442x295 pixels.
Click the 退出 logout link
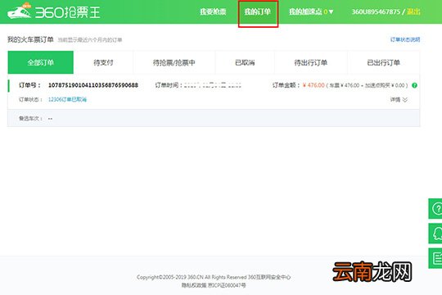(x=413, y=11)
